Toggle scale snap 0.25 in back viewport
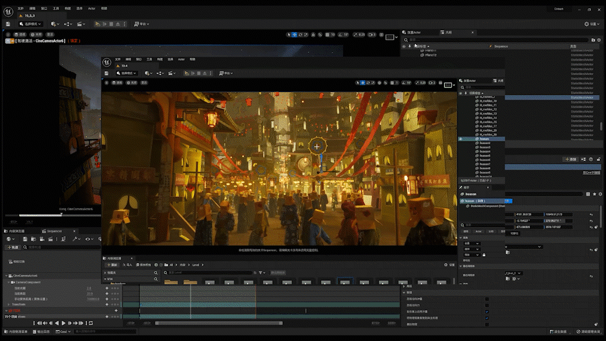Image resolution: width=606 pixels, height=341 pixels. coord(356,35)
